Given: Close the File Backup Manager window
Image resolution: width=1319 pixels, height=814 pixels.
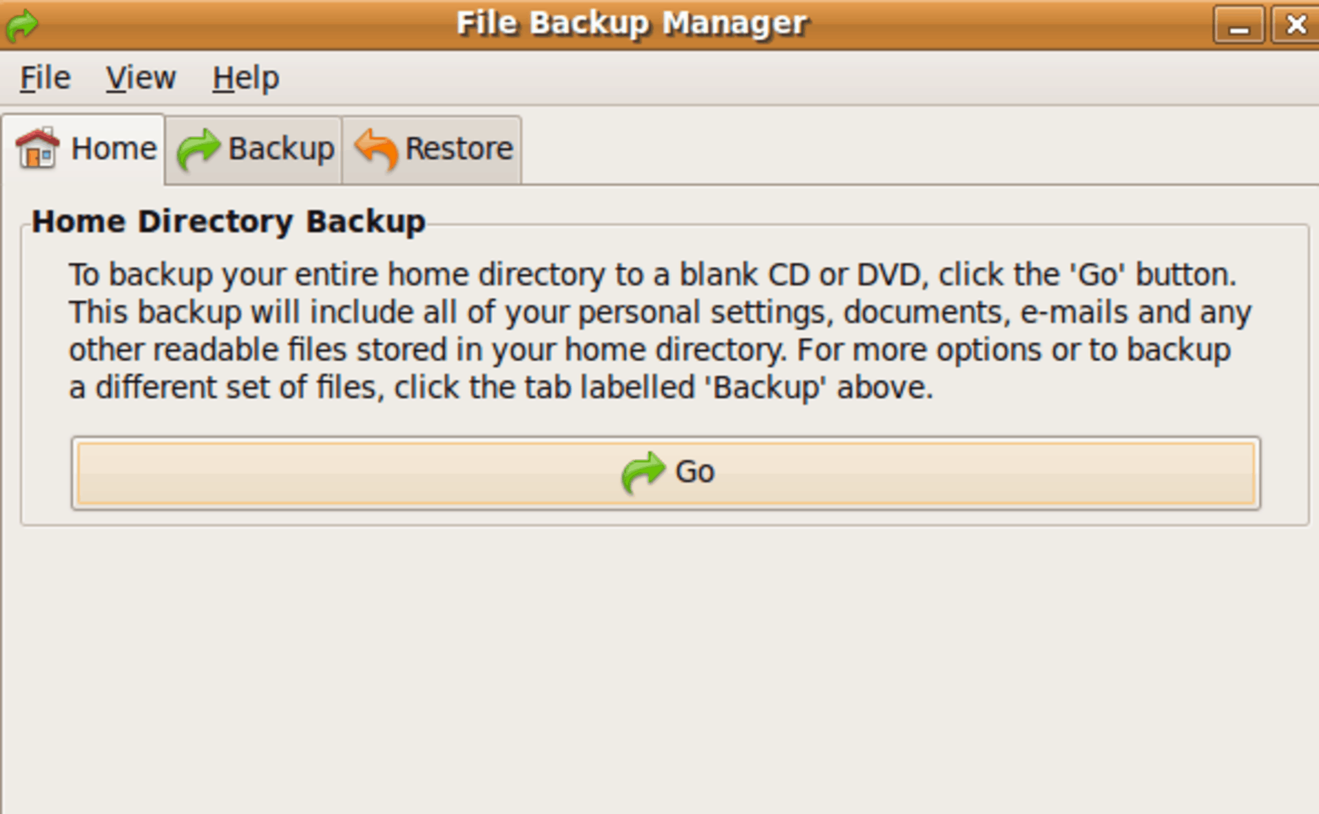Looking at the screenshot, I should point(1295,25).
